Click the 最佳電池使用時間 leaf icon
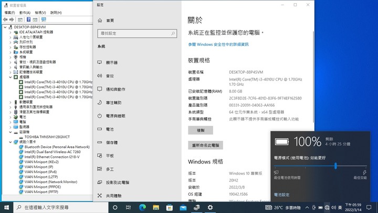 (x=276, y=173)
